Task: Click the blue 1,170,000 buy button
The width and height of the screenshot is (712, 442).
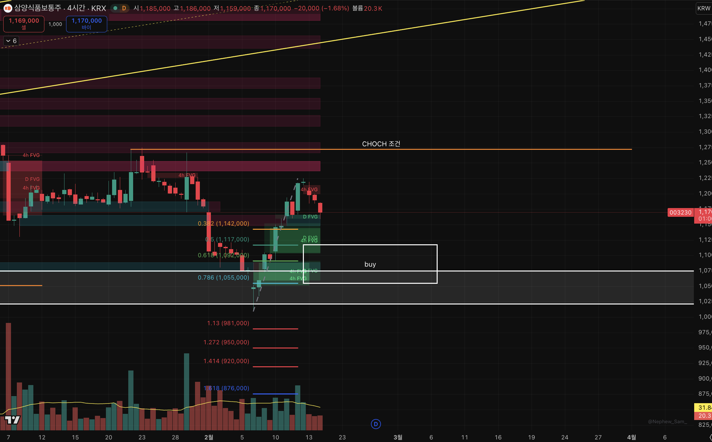Action: 86,24
